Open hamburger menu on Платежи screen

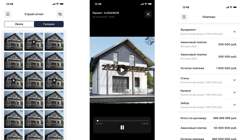(x=184, y=17)
